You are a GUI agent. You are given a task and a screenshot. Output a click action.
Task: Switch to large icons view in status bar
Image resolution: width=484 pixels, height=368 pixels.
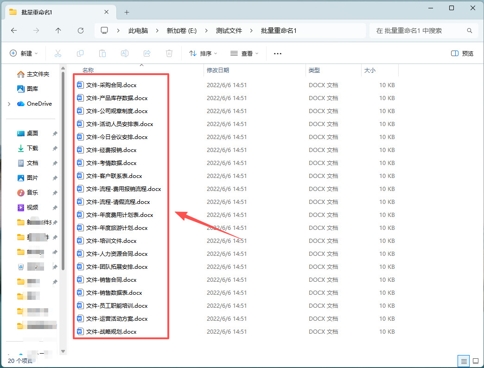tap(476, 361)
